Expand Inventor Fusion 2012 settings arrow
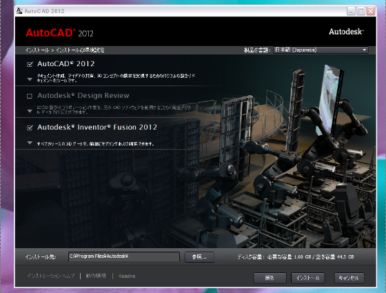Image resolution: width=386 pixels, height=293 pixels. 30,143
